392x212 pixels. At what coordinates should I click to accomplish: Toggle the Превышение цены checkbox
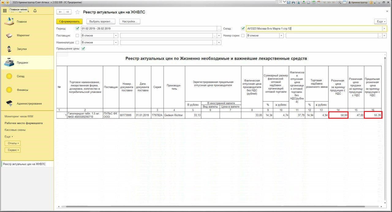tap(83, 49)
